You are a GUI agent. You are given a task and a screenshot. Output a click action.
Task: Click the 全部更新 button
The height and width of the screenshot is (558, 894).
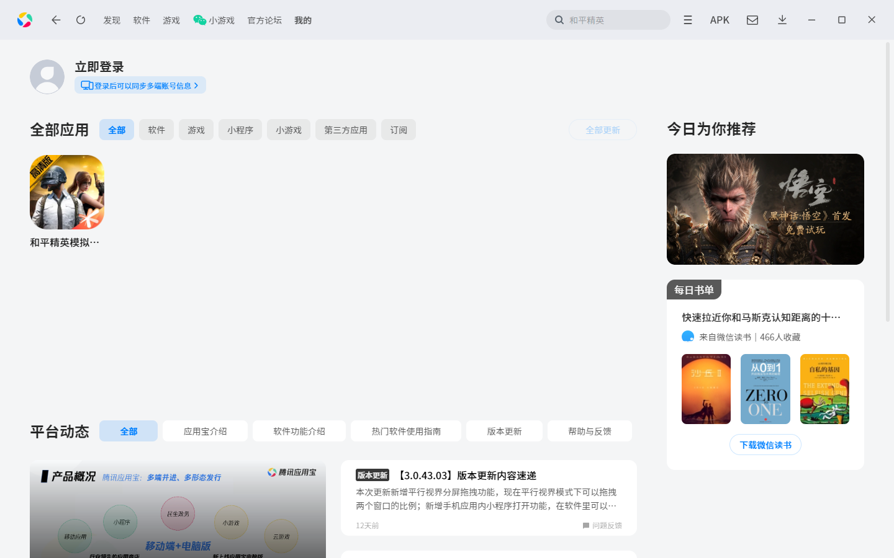pos(603,130)
